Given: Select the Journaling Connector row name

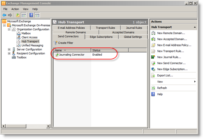Looking at the screenshot, I should tap(72, 55).
